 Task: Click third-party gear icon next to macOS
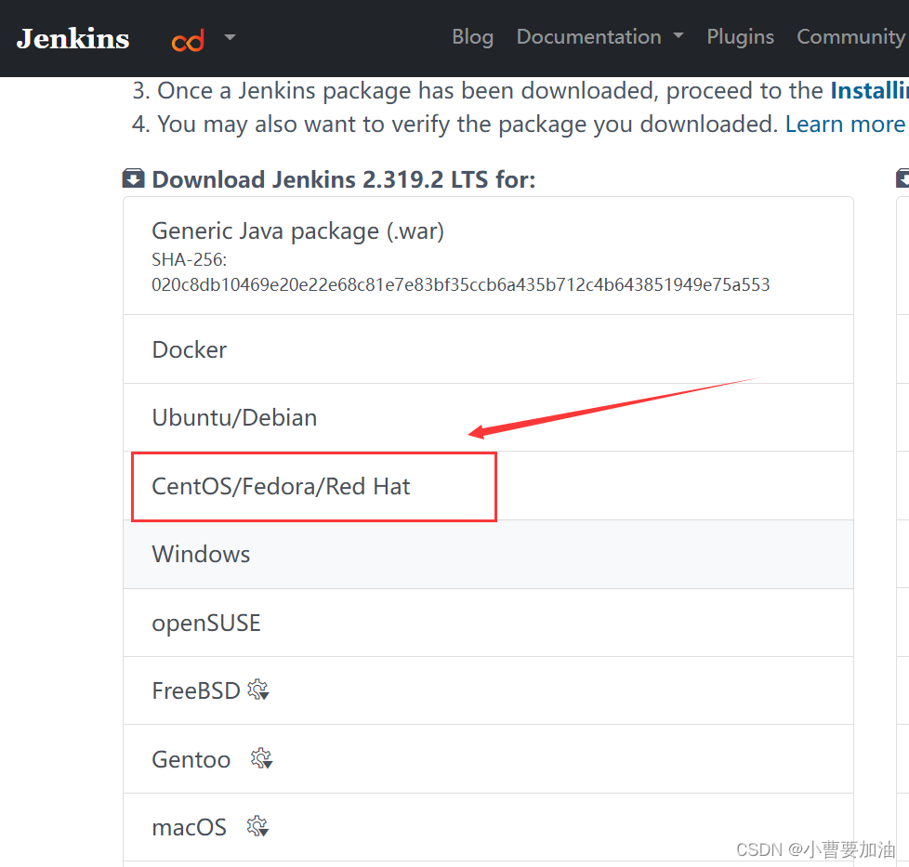[257, 826]
